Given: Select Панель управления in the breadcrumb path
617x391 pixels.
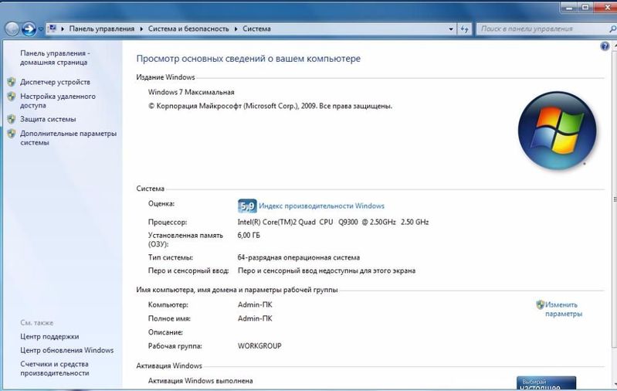Looking at the screenshot, I should (x=102, y=29).
